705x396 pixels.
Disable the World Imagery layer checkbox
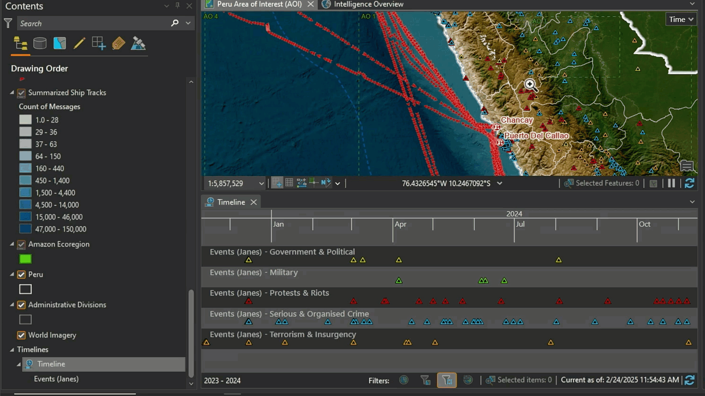click(21, 335)
